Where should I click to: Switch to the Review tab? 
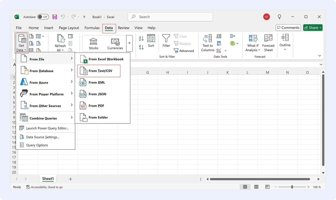point(124,28)
